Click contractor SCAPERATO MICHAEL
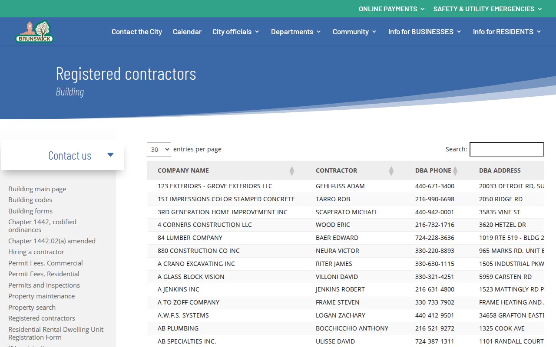The height and width of the screenshot is (347, 556). pos(347,212)
